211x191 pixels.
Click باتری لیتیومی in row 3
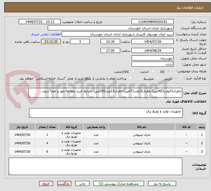[142, 152]
